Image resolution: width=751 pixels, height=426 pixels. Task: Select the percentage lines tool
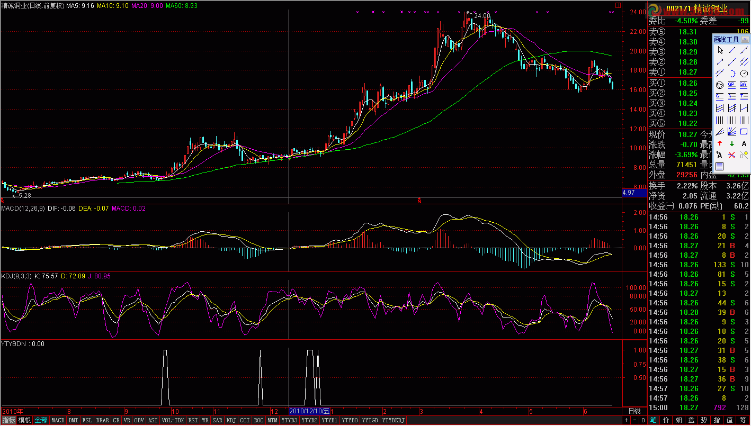tap(732, 96)
